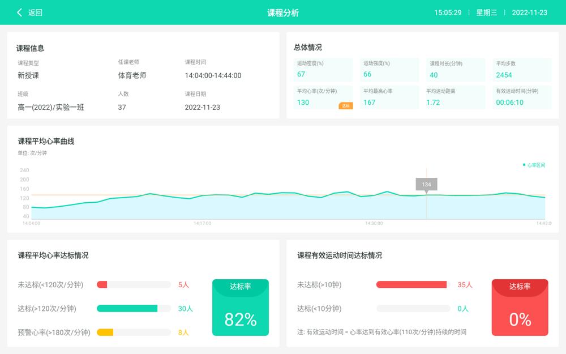Screen dimensions: 566x354
Task: Click the red 35人 未达标 exercise bar
Action: pyautogui.click(x=411, y=285)
